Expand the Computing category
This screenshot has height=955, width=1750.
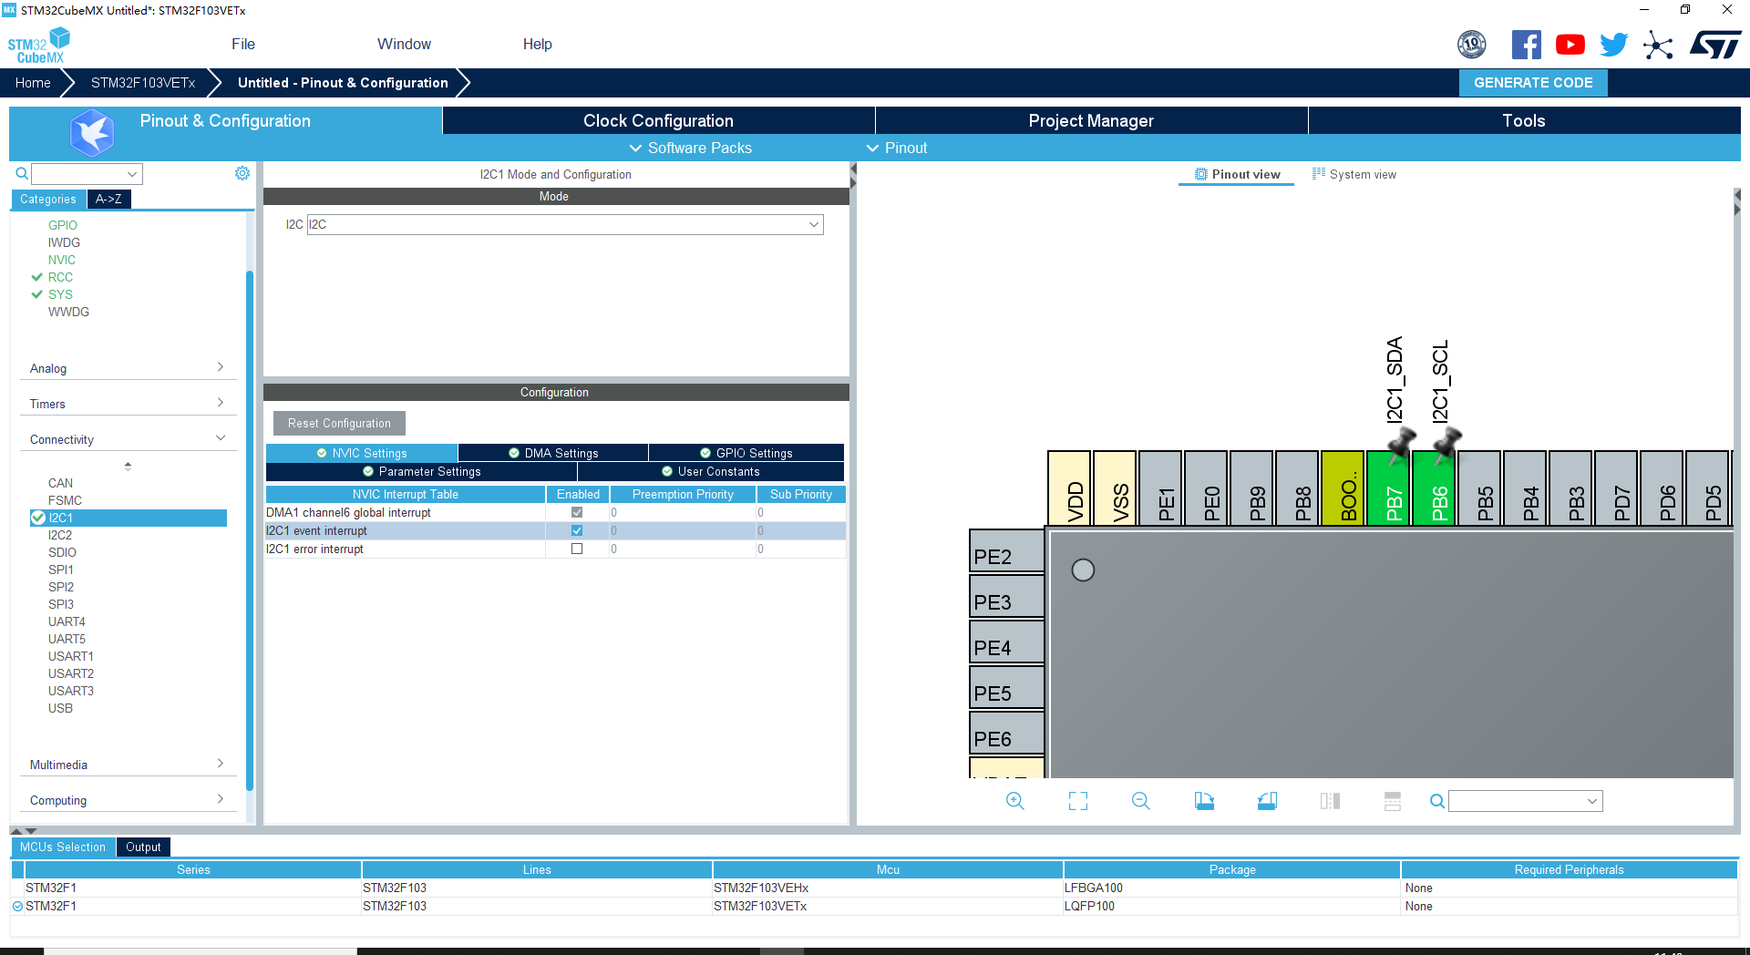[128, 800]
